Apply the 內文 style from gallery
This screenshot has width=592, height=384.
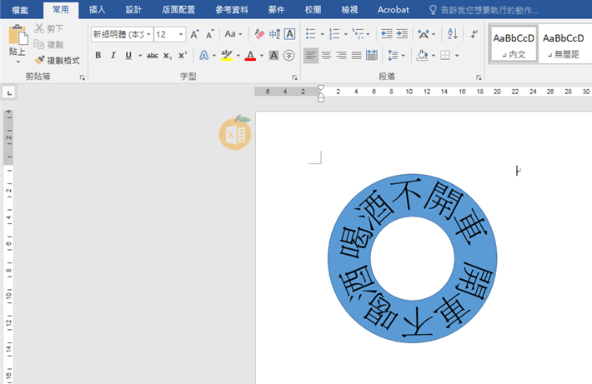click(514, 44)
